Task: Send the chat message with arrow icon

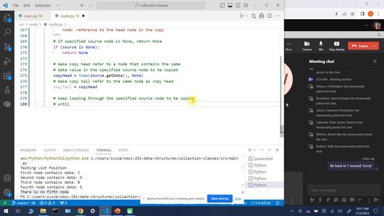Action: point(376,200)
